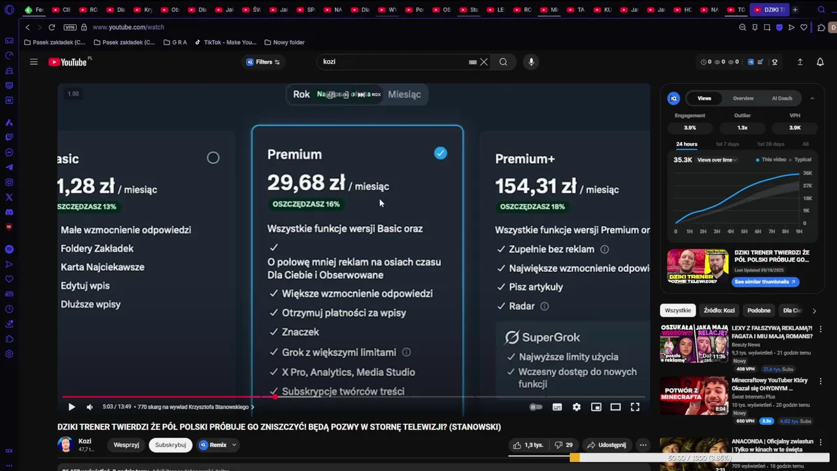Mute the video volume
Image resolution: width=837 pixels, height=471 pixels.
[x=90, y=407]
